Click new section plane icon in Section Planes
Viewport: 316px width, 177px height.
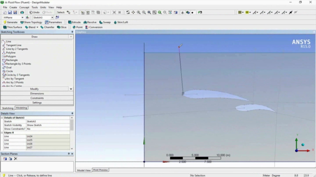[5, 159]
